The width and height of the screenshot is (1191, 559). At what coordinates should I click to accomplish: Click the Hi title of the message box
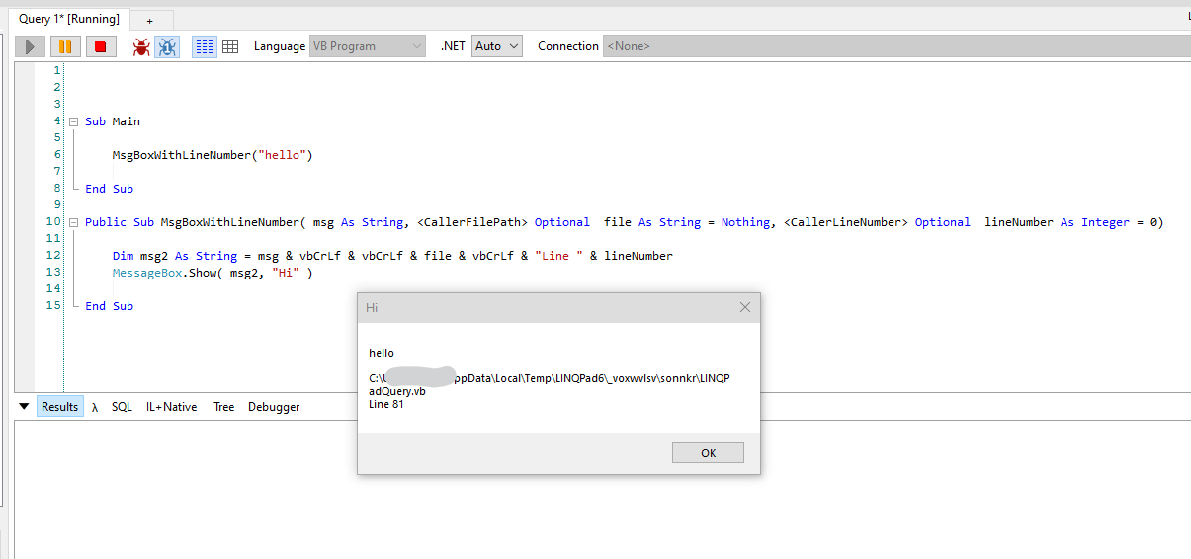coord(372,307)
